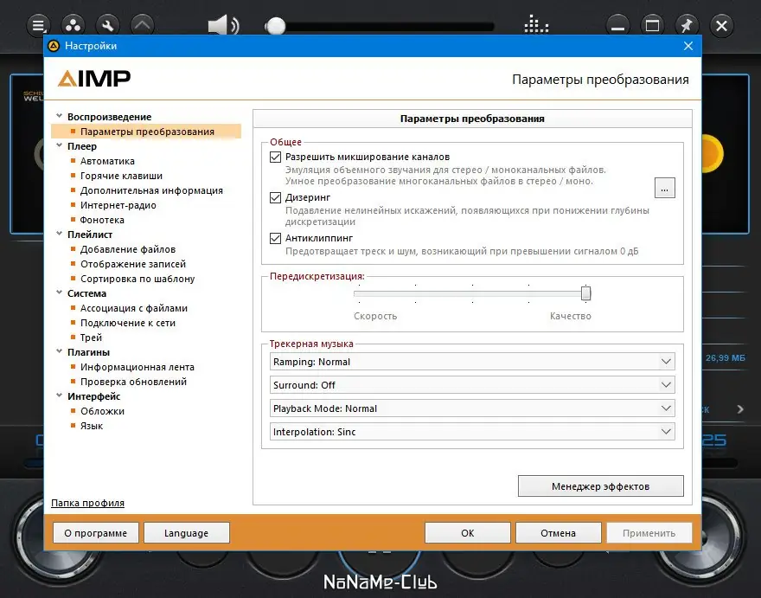Open Проверка обновлений page
The height and width of the screenshot is (598, 761).
point(133,382)
